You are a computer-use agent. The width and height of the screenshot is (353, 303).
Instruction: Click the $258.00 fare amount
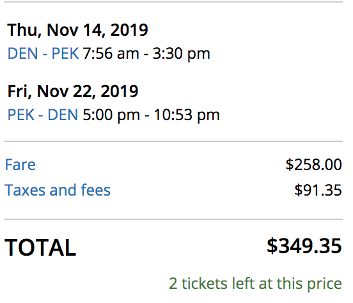click(x=314, y=164)
